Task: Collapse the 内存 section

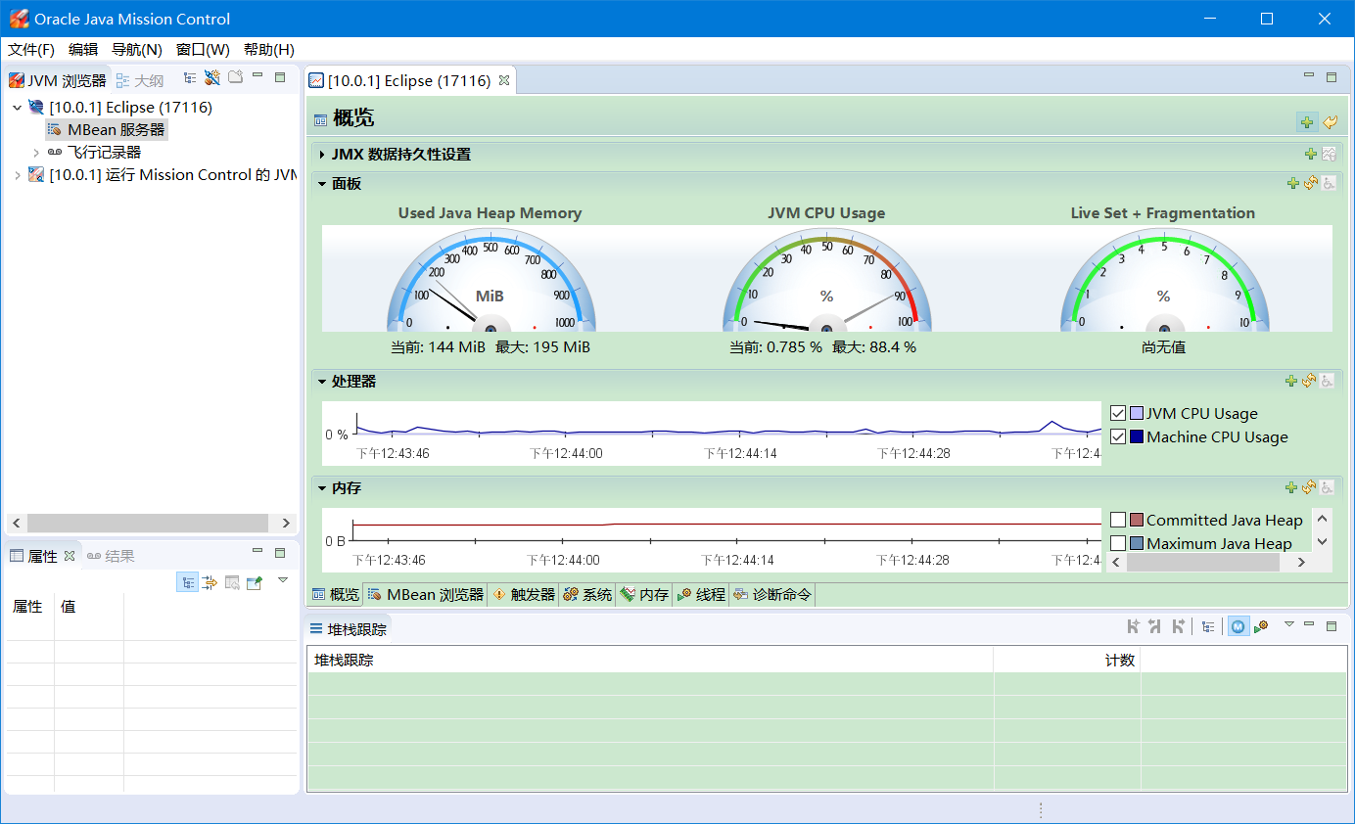Action: [x=321, y=487]
